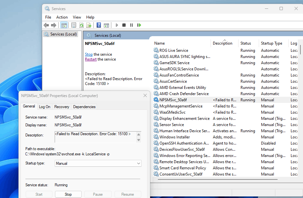The height and width of the screenshot is (198, 303).
Task: Open the Startup type dropdown
Action: (98, 163)
